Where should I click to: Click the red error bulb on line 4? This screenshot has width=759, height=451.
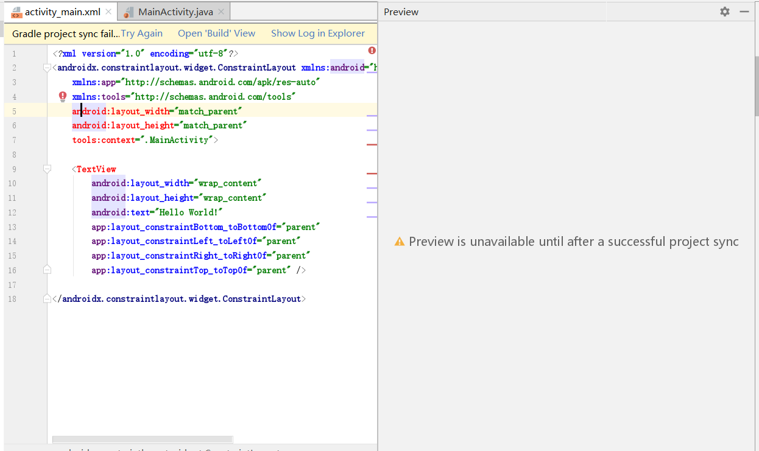(62, 96)
